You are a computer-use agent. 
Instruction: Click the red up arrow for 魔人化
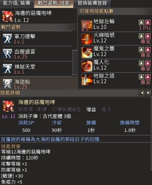click(x=148, y=63)
